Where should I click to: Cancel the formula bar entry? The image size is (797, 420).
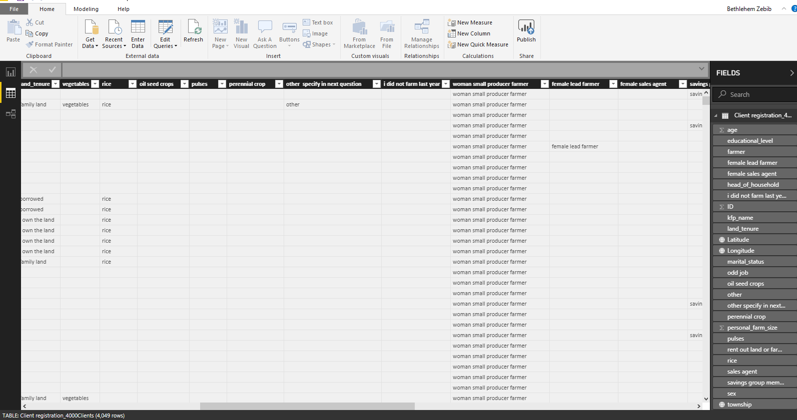point(34,70)
